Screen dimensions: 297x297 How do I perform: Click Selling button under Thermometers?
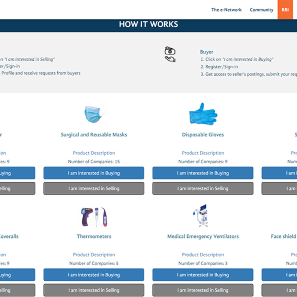point(94,290)
